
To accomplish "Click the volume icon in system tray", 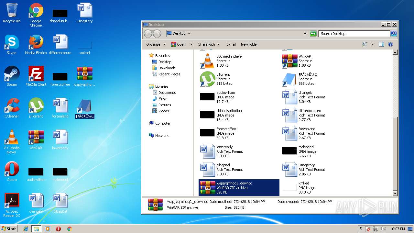I will pos(383,229).
